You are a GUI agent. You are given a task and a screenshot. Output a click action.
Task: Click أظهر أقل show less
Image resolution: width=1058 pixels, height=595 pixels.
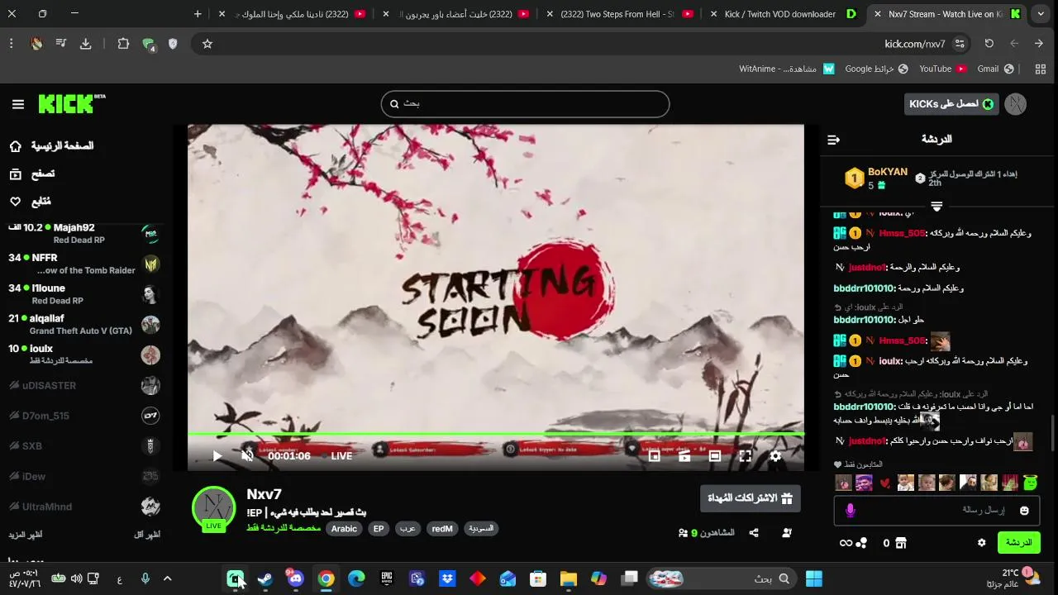147,535
